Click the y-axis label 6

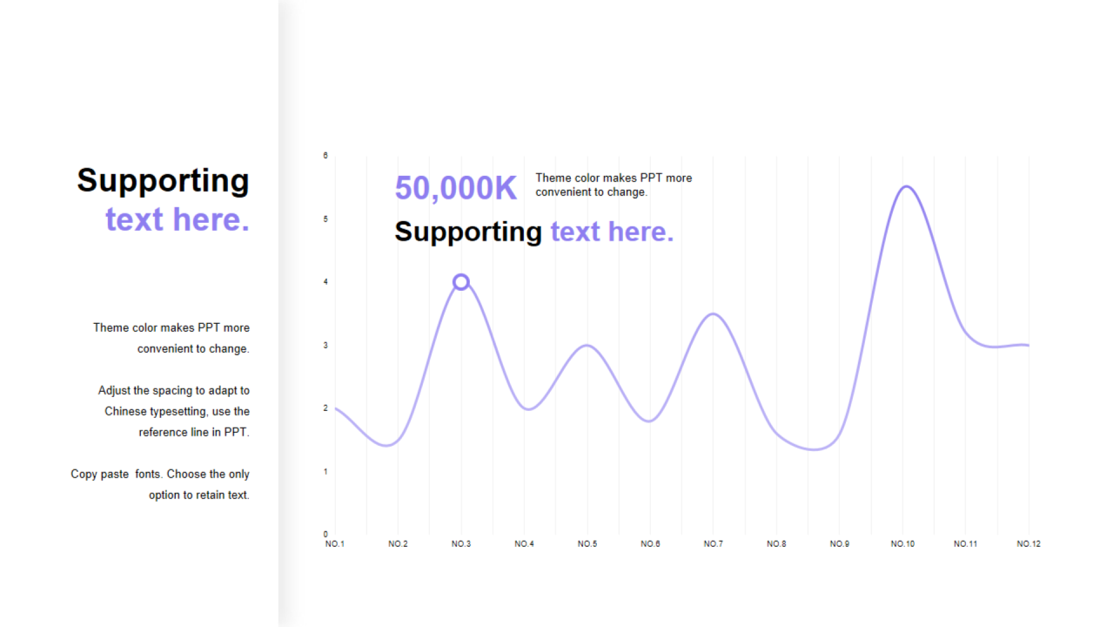click(325, 156)
